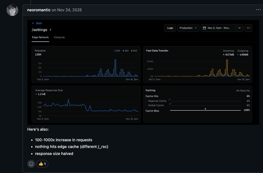Toggle the 2XX legend series
The height and width of the screenshot is (173, 263).
117,51
